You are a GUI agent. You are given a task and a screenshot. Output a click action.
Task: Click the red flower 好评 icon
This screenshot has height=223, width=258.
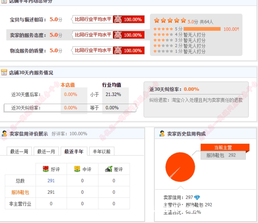click(46, 169)
